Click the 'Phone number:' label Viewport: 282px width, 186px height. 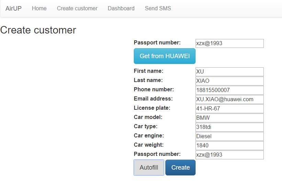point(154,90)
